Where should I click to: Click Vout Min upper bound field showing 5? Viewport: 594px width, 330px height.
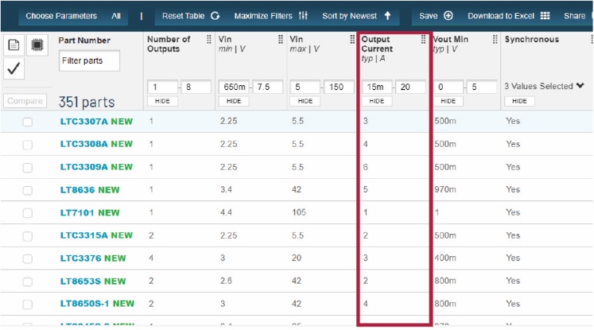[482, 87]
